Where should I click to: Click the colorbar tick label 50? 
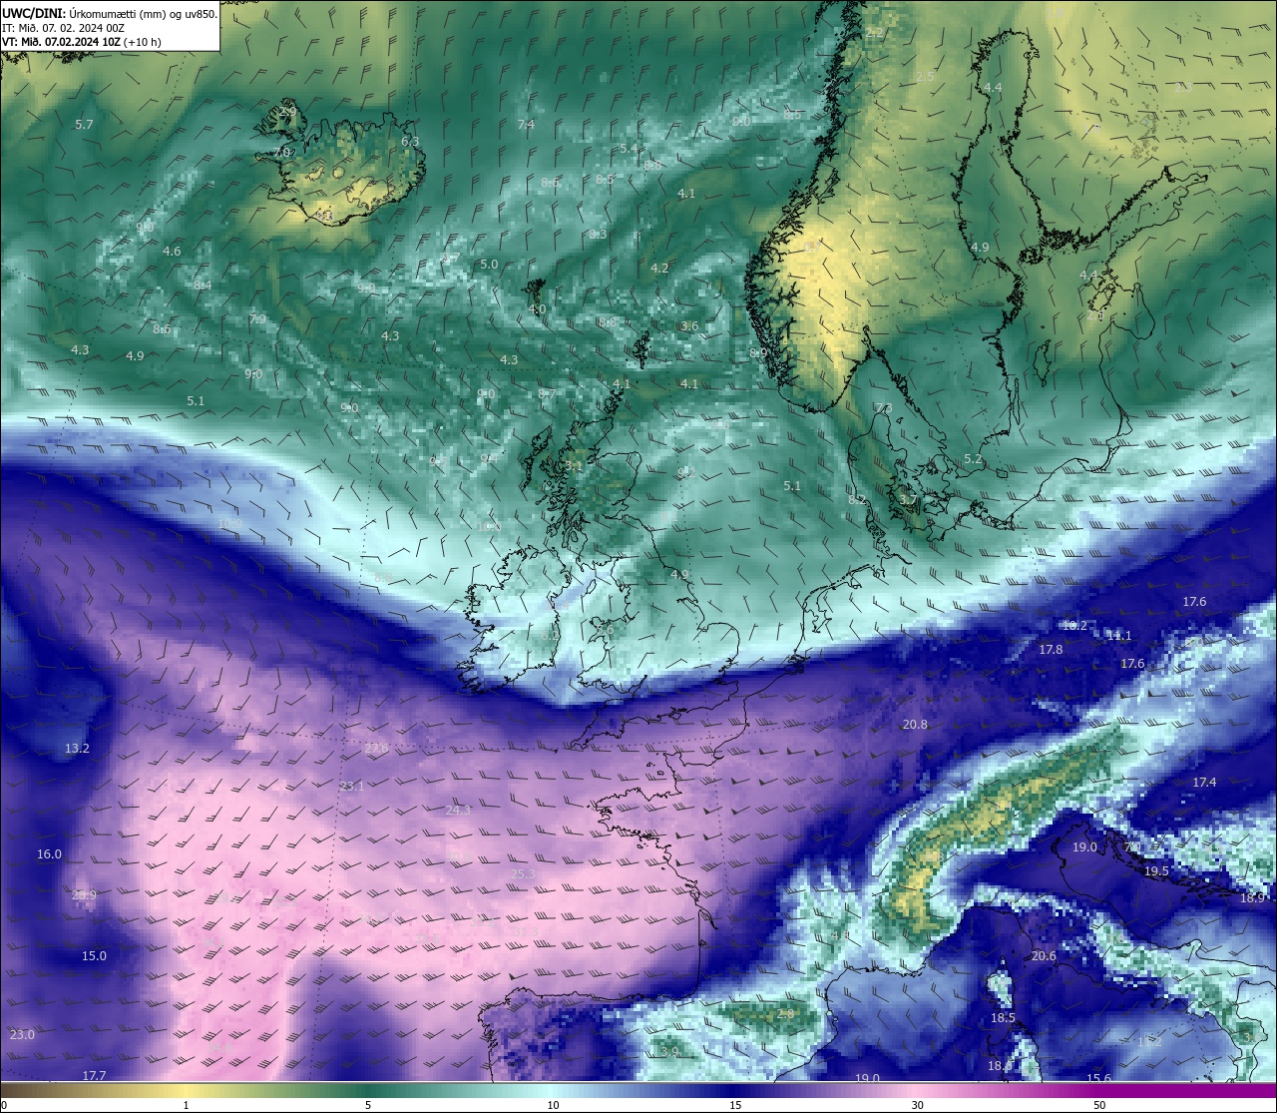click(x=1099, y=1105)
